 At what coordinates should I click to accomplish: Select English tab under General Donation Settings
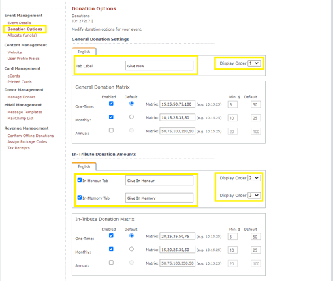point(84,52)
